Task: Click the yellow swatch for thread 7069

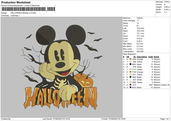Action: click(x=130, y=82)
